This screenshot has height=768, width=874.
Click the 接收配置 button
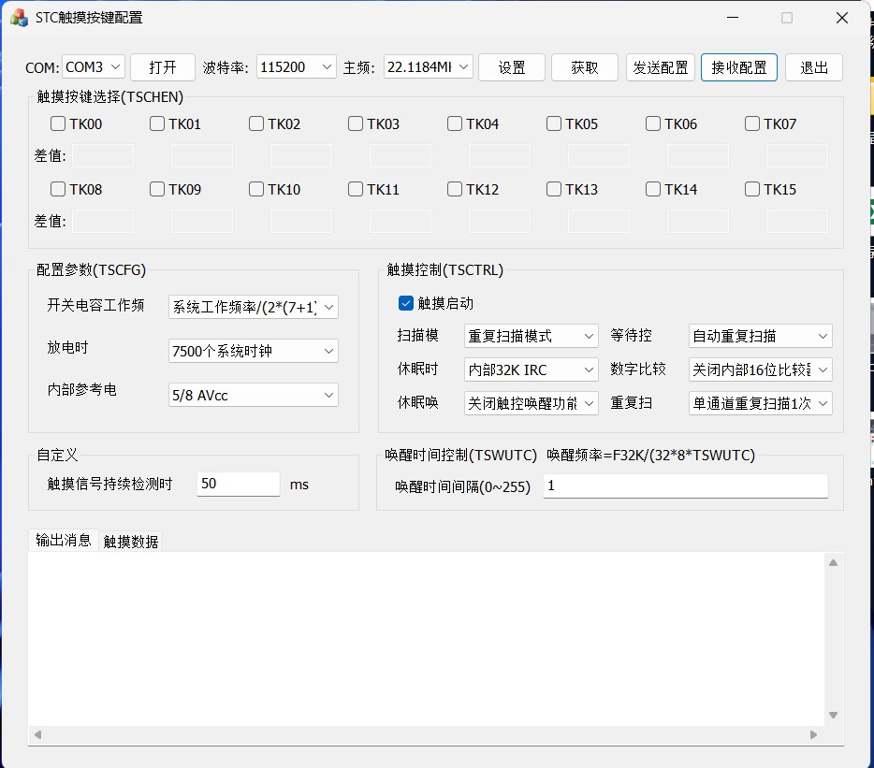739,67
